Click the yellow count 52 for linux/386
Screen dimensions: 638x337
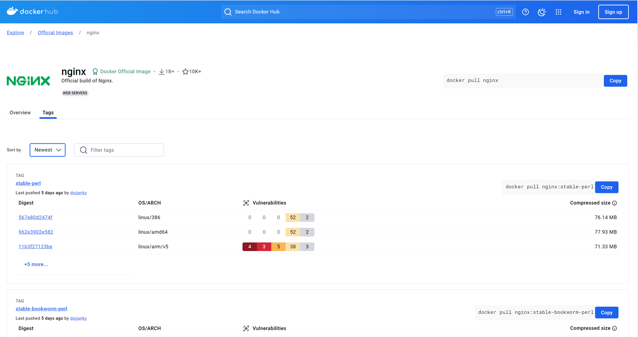tap(293, 217)
